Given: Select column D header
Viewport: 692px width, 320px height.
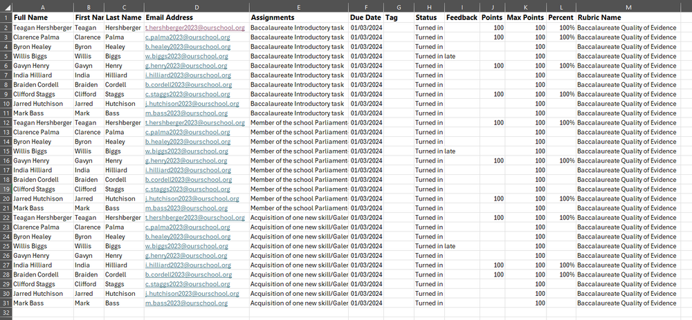Looking at the screenshot, I should (197, 8).
